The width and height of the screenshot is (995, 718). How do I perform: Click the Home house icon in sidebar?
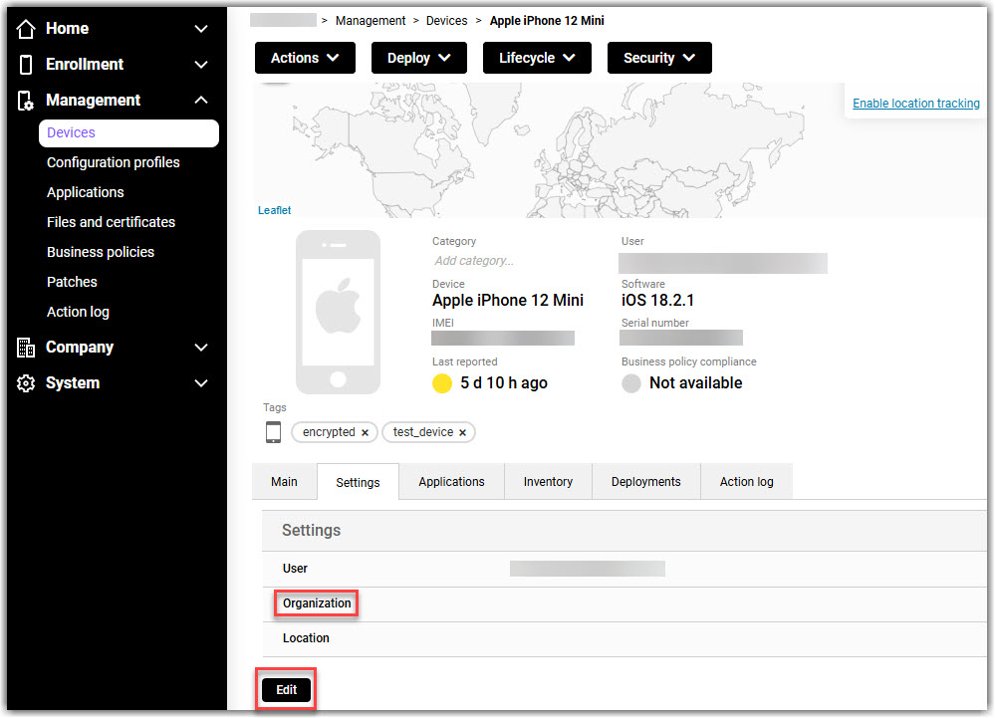click(x=27, y=29)
